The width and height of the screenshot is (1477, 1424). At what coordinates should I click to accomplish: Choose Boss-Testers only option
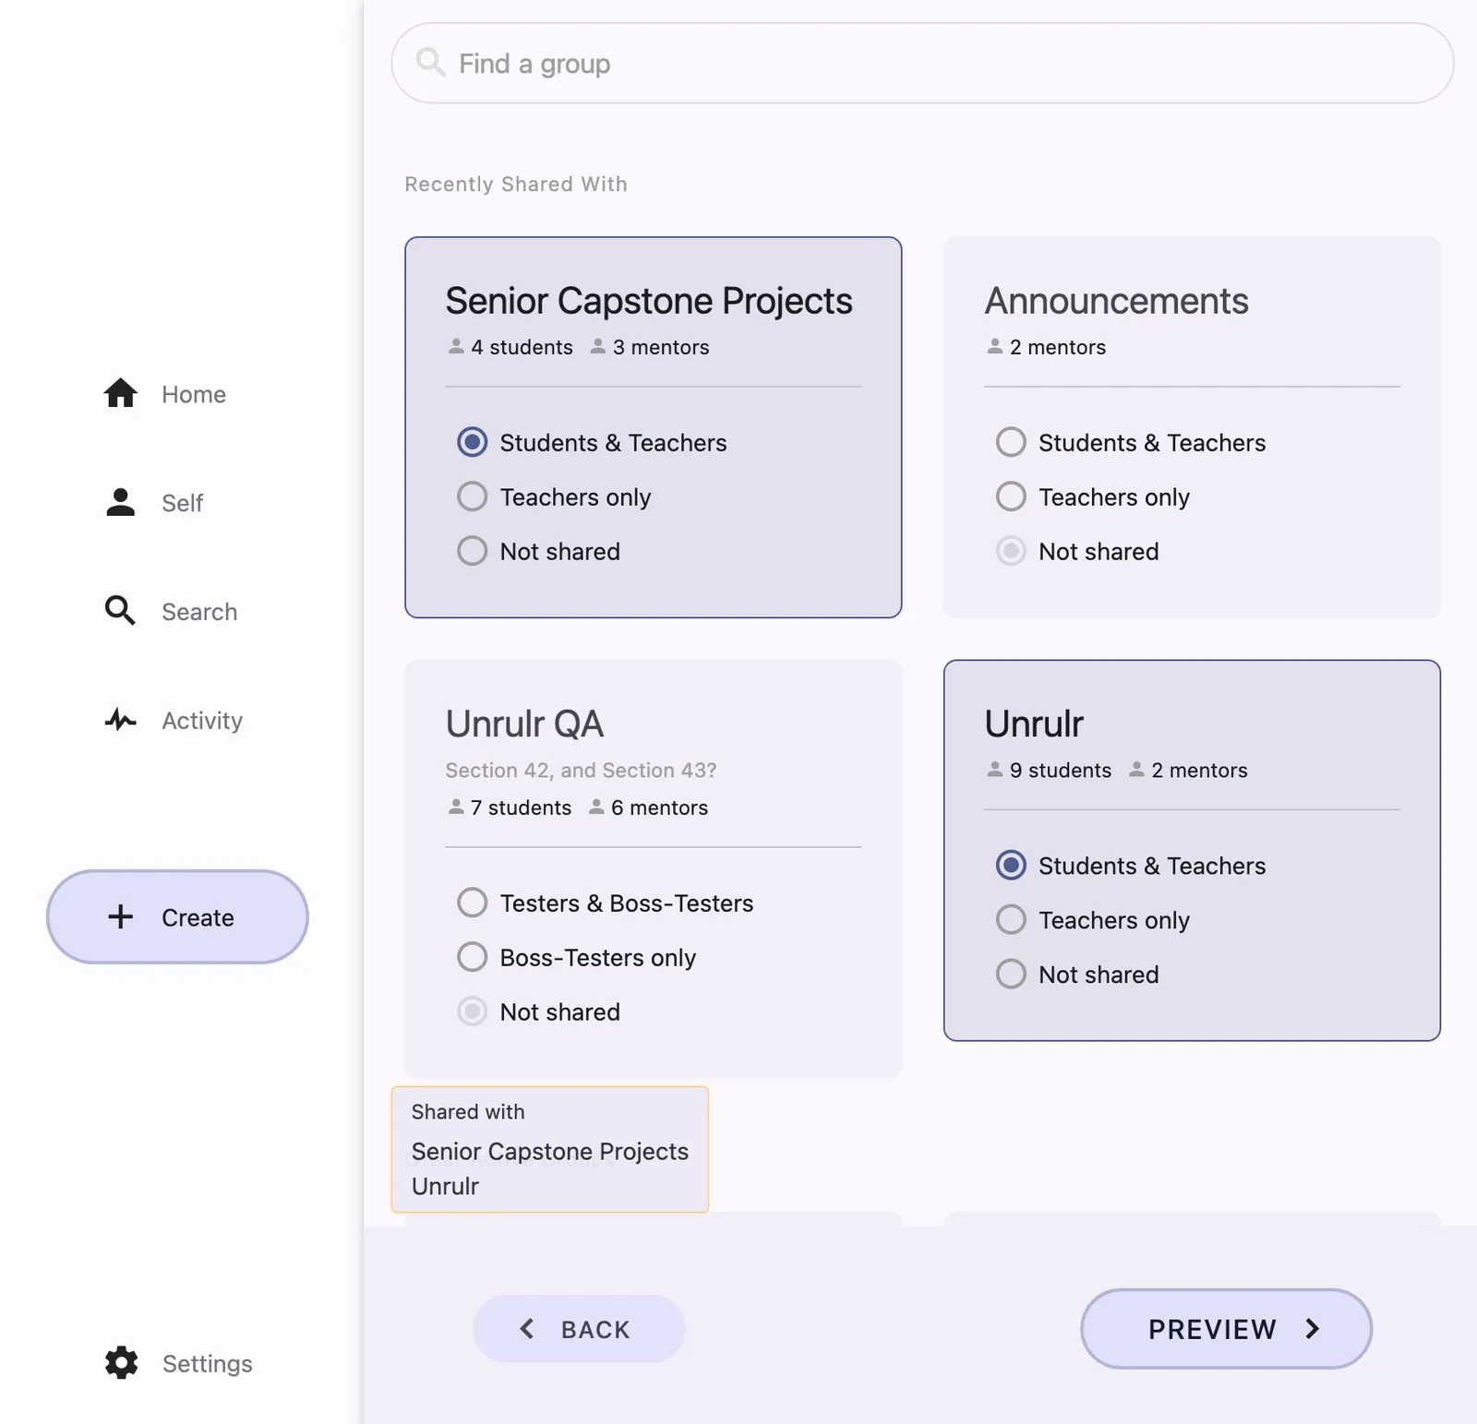(473, 957)
